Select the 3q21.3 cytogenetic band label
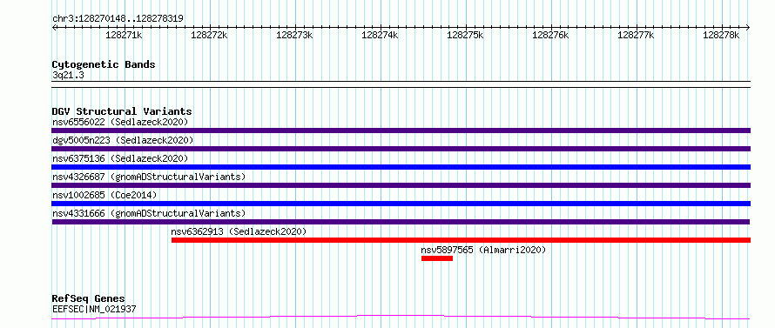Image resolution: width=775 pixels, height=328 pixels. tap(68, 76)
